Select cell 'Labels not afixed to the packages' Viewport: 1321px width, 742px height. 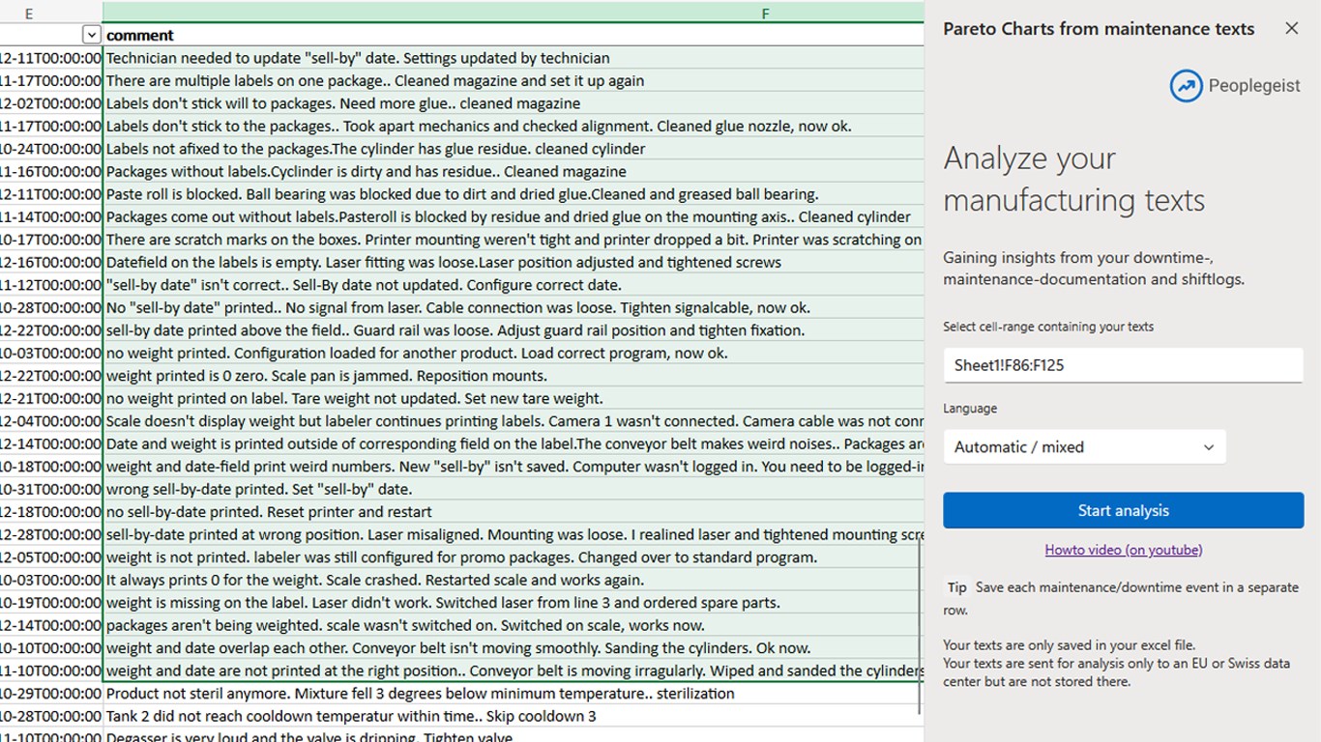514,149
